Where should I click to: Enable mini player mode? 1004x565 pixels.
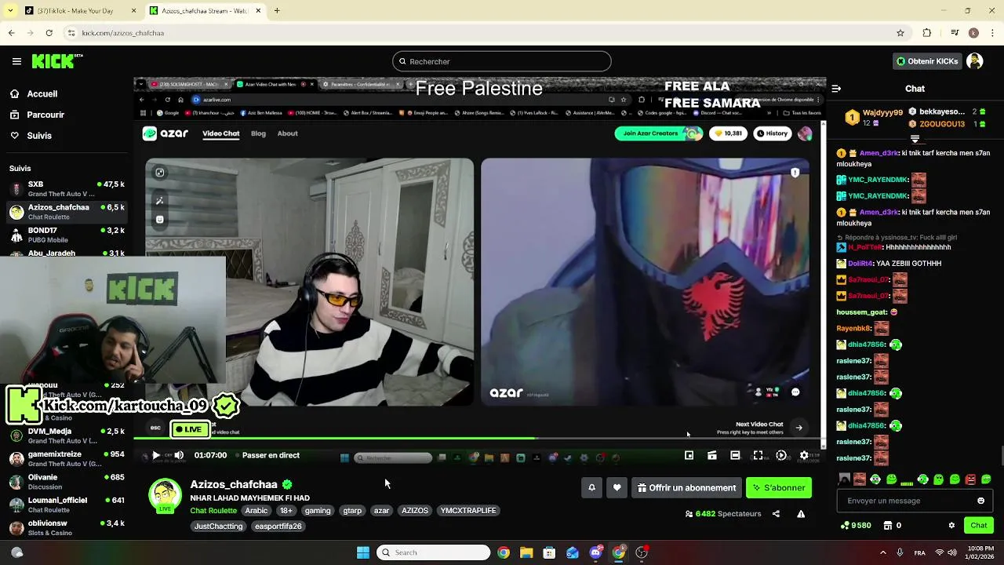point(689,455)
